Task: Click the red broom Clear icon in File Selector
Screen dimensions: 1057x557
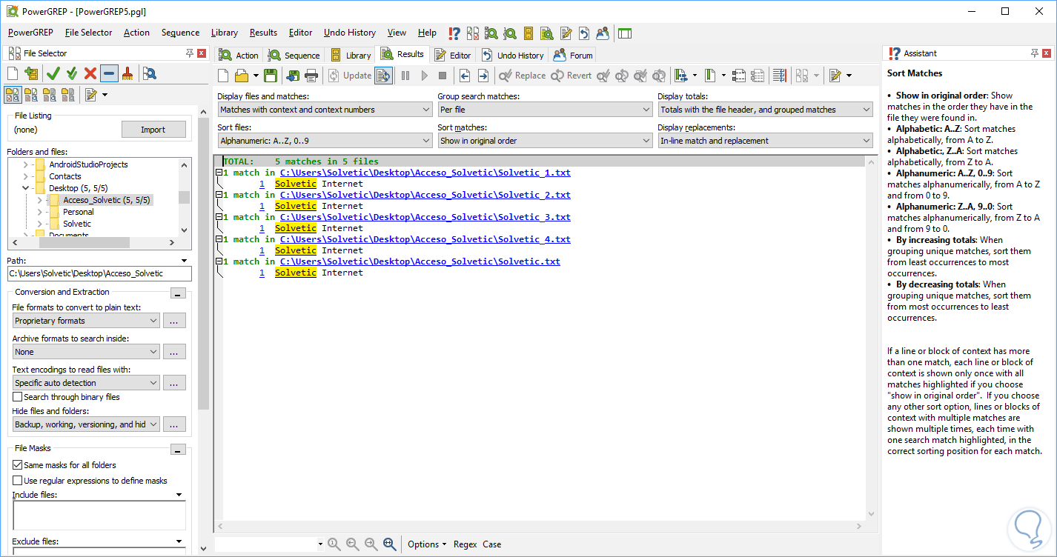Action: click(x=127, y=73)
